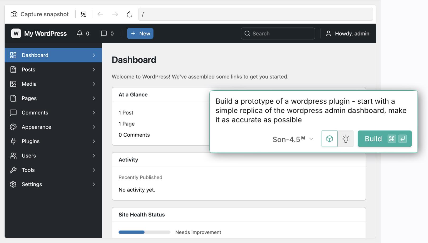Image resolution: width=428 pixels, height=243 pixels.
Task: Toggle the lightbulb ideas button
Action: 346,139
